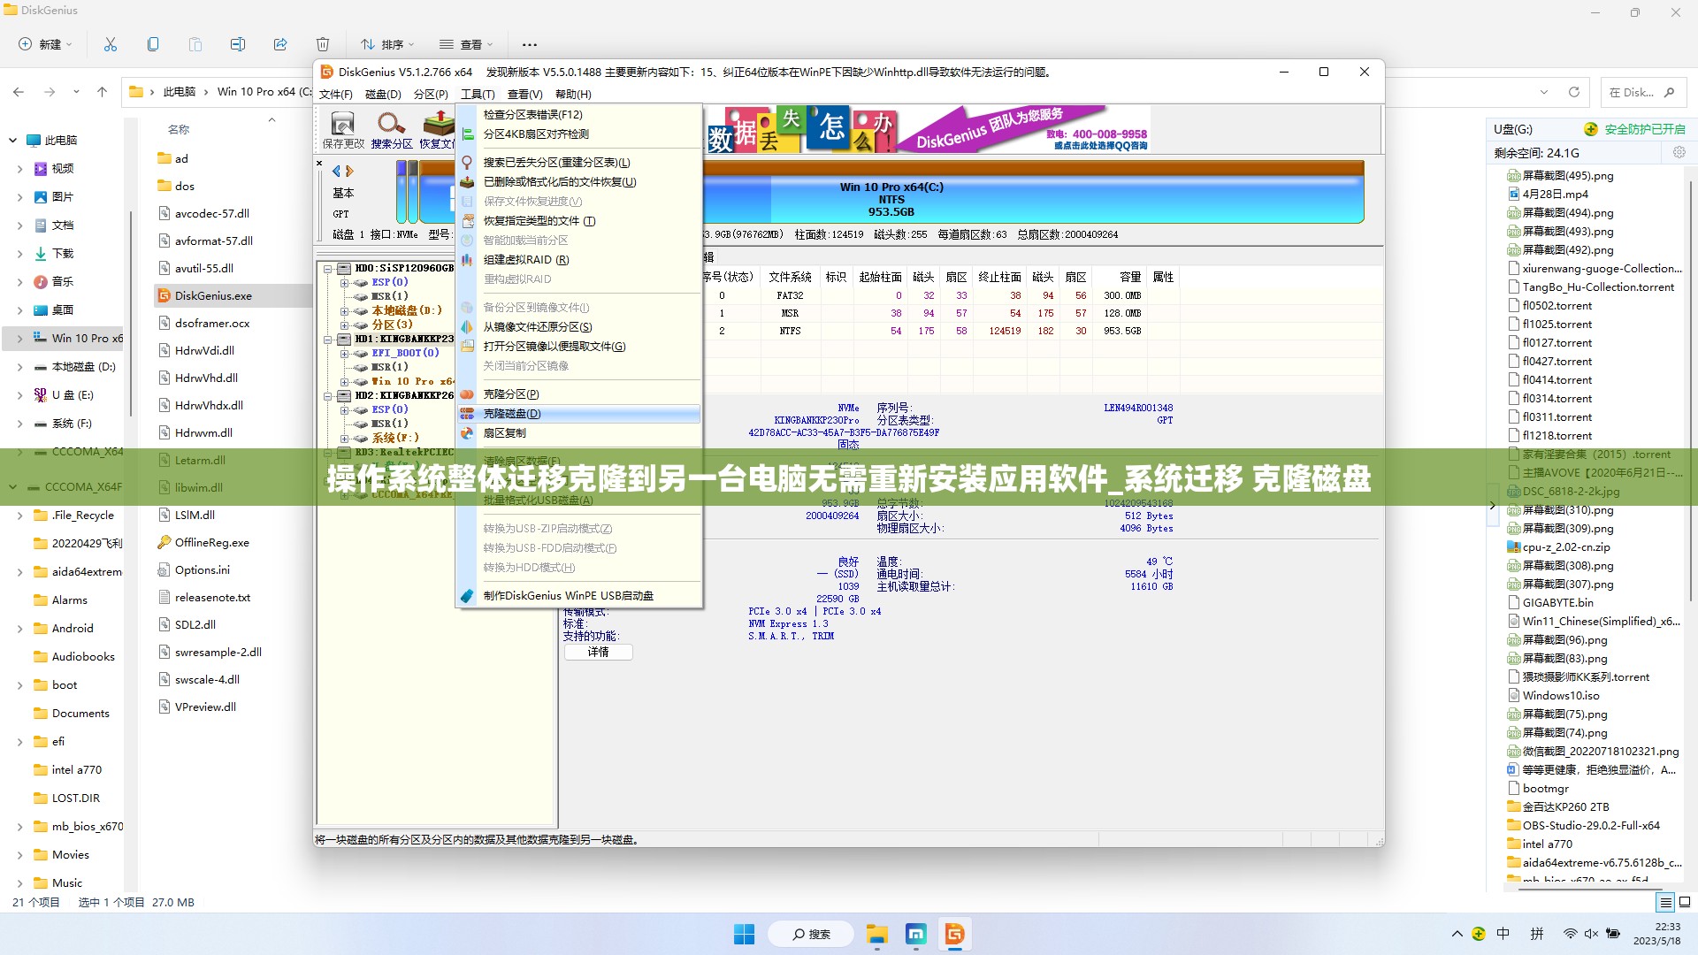Click the 搜索分区 magnifier toolbar icon
The image size is (1698, 955).
pos(391,129)
